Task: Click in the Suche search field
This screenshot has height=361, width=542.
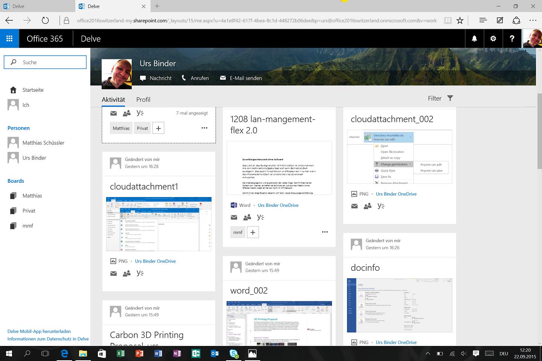Action: [x=45, y=62]
